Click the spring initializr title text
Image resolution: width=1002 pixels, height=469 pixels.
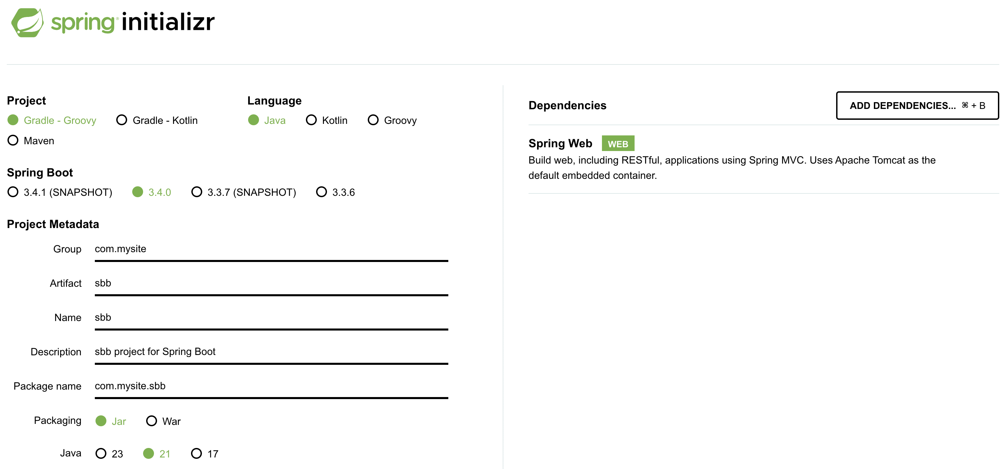[x=133, y=22]
